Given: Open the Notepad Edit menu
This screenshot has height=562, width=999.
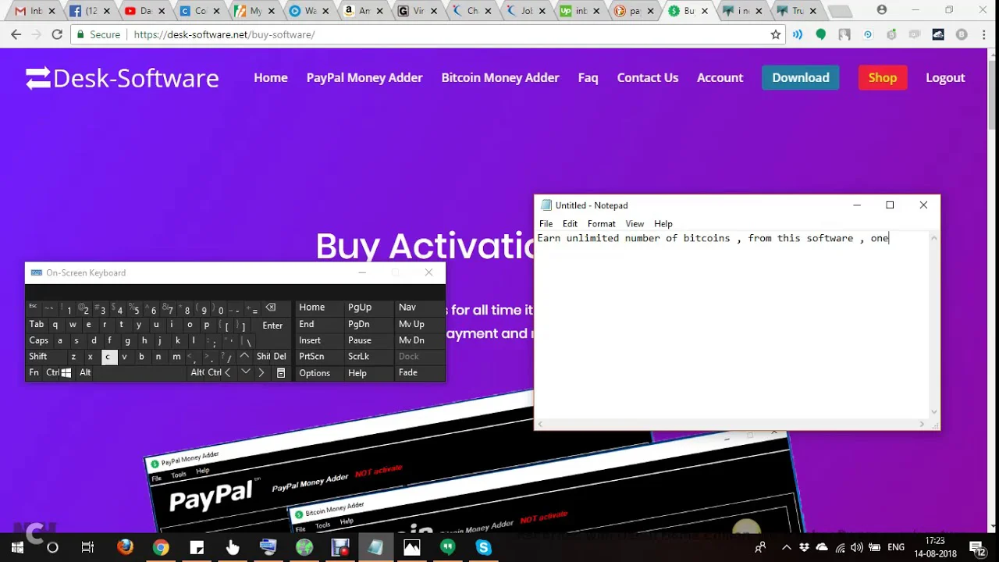Looking at the screenshot, I should 570,223.
